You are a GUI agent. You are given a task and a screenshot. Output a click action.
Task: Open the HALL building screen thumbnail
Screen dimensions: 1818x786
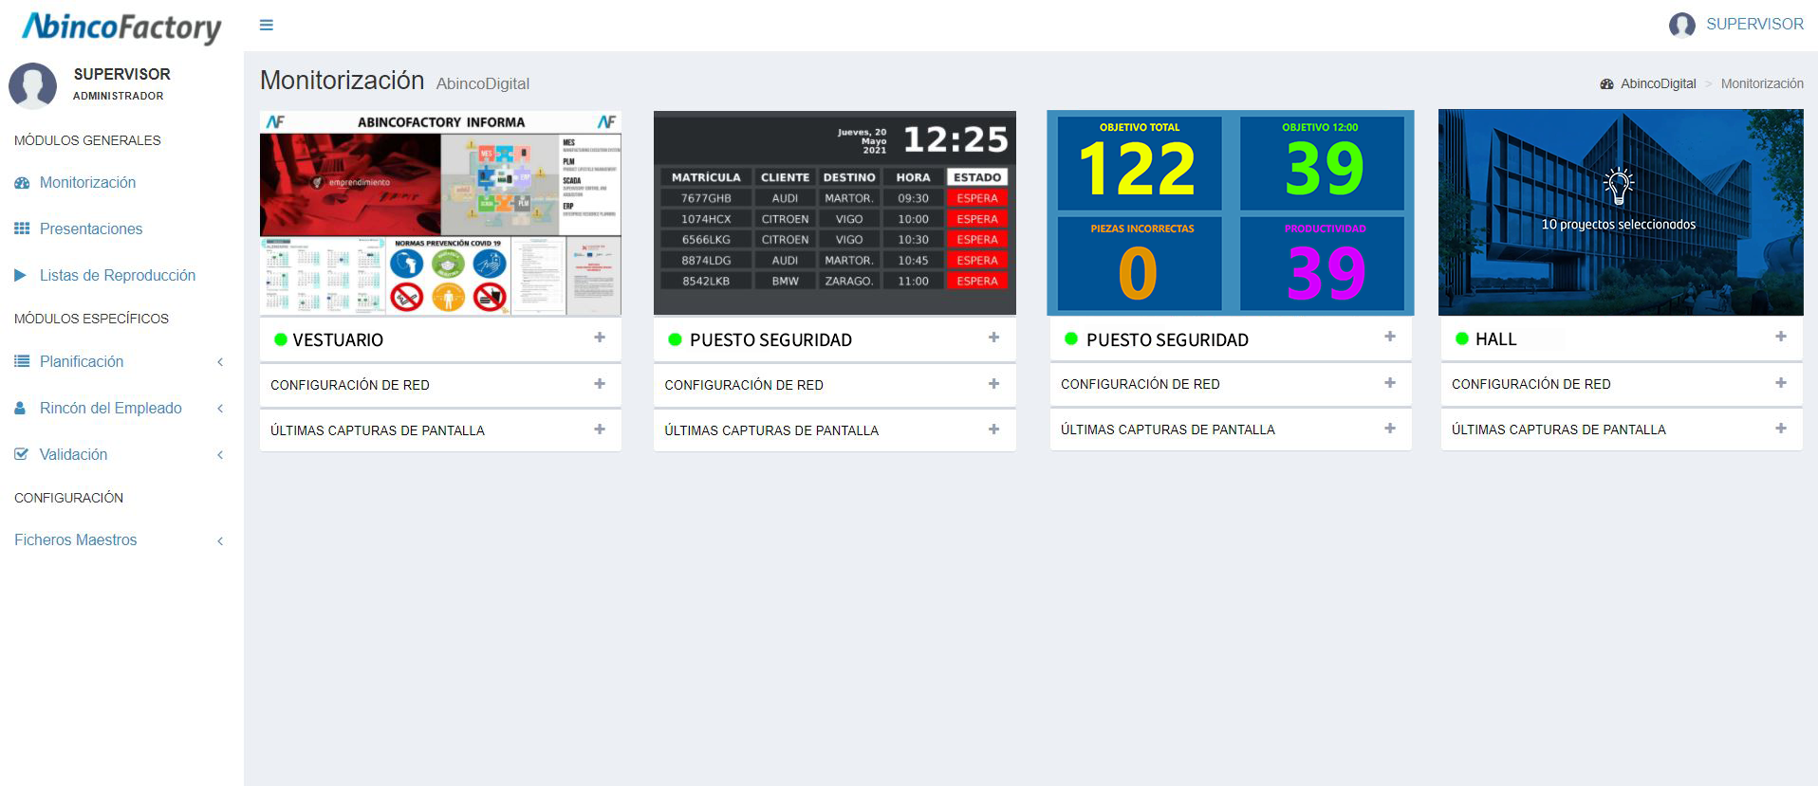click(1621, 212)
